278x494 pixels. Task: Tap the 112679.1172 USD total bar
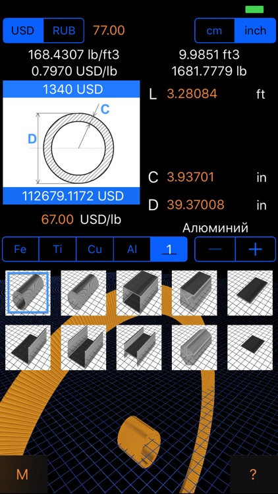(x=71, y=196)
